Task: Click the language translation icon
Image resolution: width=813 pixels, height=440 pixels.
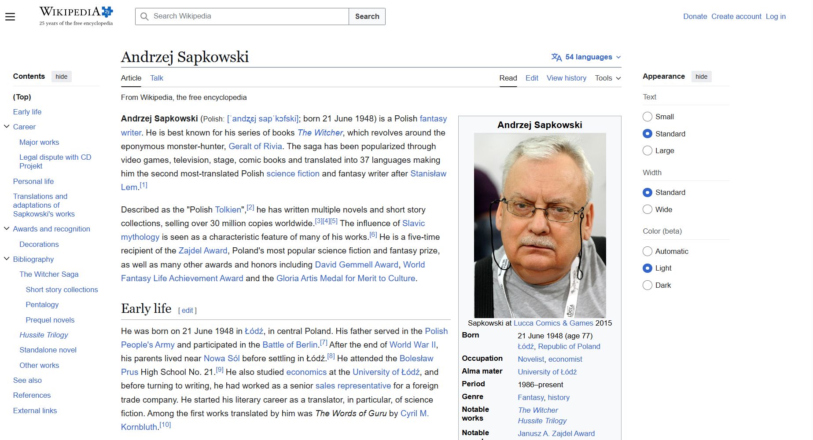Action: pyautogui.click(x=556, y=57)
